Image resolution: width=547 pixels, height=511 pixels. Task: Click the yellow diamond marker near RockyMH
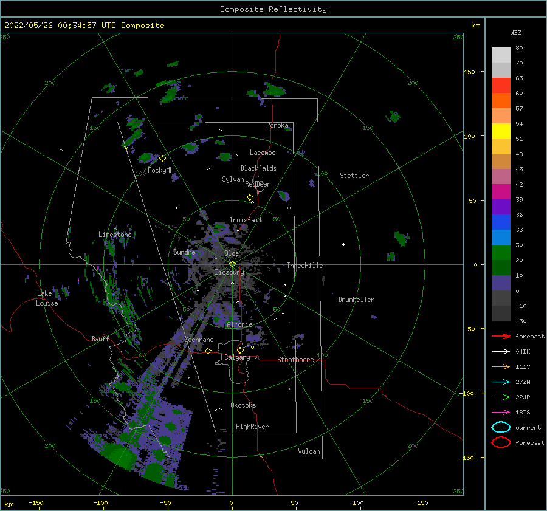pyautogui.click(x=162, y=159)
